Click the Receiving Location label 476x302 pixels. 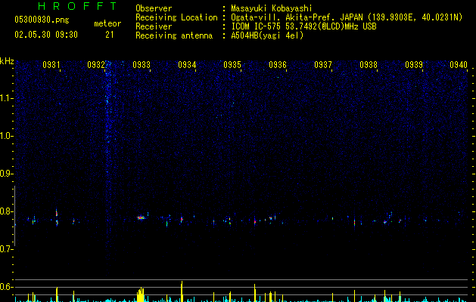coord(176,17)
